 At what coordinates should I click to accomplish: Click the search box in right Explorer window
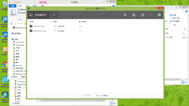[x=175, y=29]
